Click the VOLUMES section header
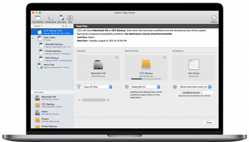Screen dimensions: 249x142 click(x=39, y=92)
